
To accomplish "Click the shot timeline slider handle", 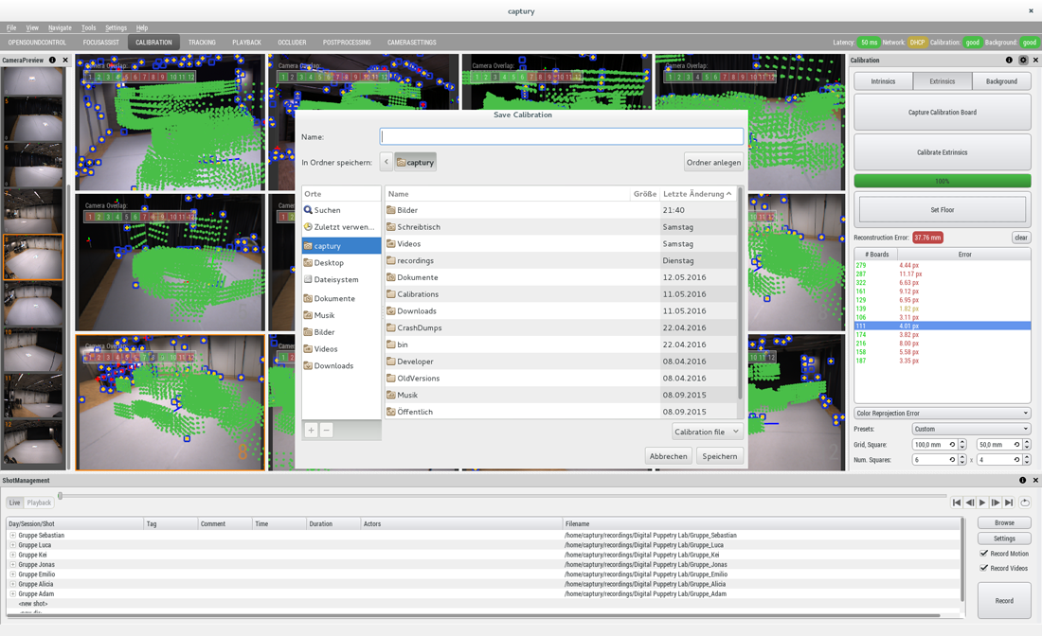I will [61, 495].
